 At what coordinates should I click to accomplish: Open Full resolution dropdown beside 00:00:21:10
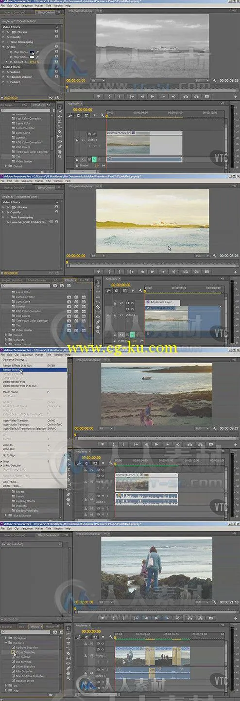202,602
